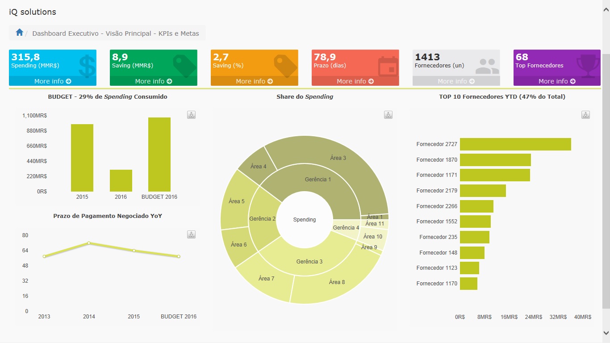The width and height of the screenshot is (610, 343).
Task: Download the TOP 10 Fornecedores chart
Action: (x=585, y=115)
